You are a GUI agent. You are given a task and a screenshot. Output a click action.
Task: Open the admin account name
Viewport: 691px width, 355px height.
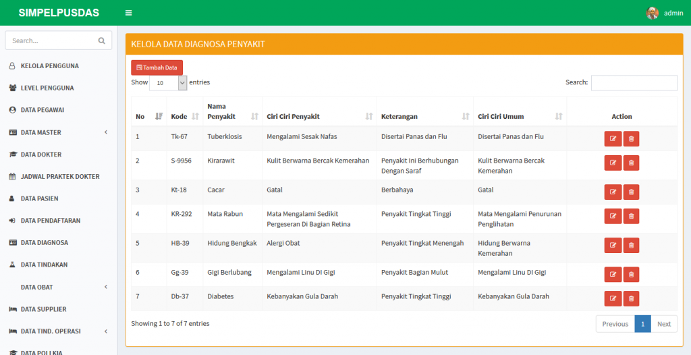673,13
